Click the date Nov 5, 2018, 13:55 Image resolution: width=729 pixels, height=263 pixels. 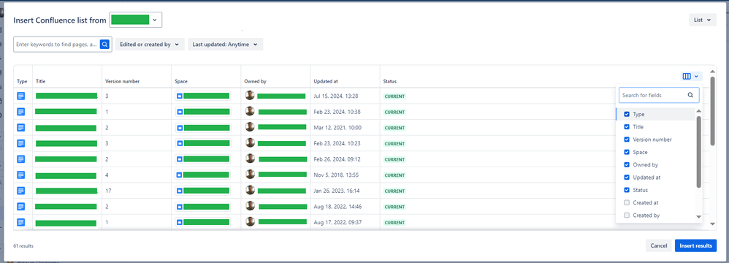click(337, 175)
